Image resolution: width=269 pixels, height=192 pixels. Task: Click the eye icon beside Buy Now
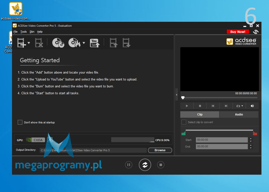pos(256,32)
